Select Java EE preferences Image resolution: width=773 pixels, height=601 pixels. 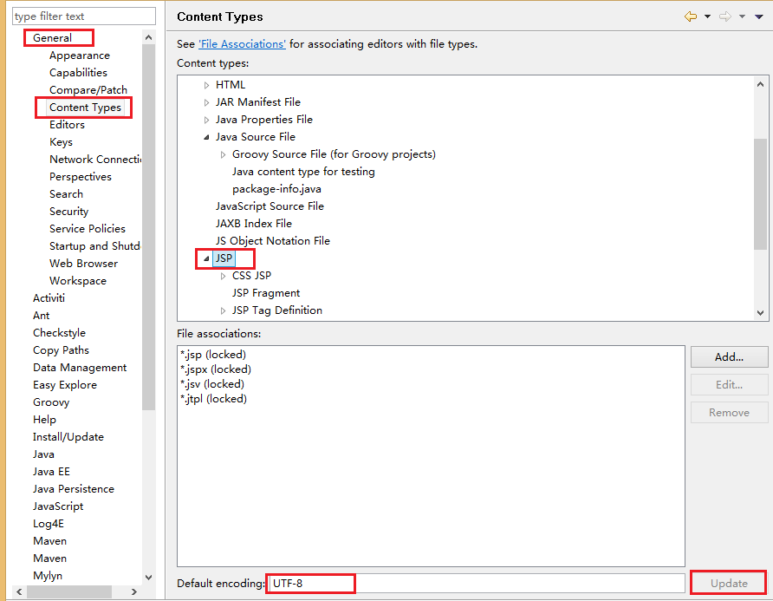(x=51, y=472)
